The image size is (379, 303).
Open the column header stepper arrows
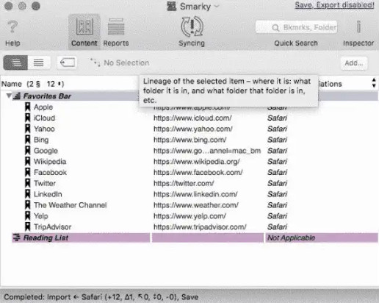[x=374, y=83]
